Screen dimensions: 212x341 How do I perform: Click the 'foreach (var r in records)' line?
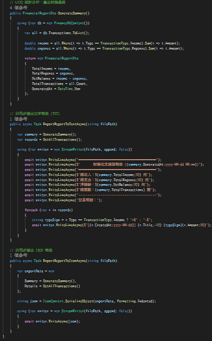click(48, 210)
